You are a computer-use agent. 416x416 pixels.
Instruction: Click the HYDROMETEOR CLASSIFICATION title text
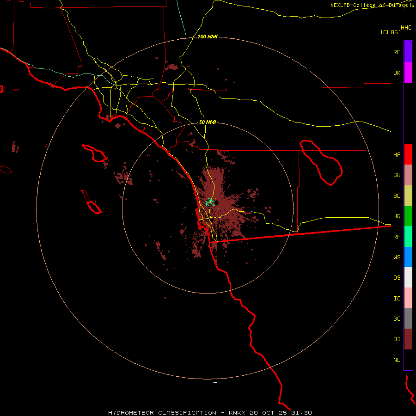pos(162,413)
